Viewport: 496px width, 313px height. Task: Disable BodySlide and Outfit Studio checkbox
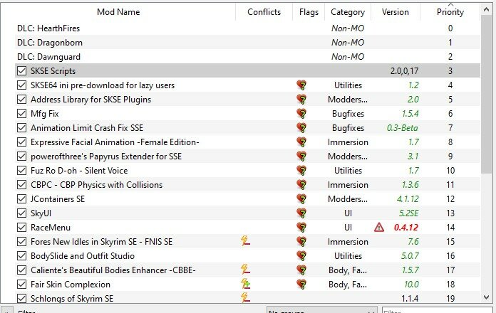pos(21,256)
